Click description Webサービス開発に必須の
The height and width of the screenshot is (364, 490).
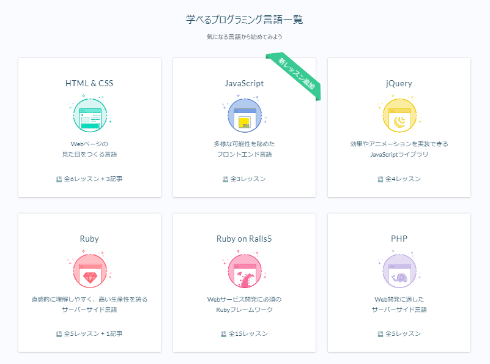[x=244, y=299]
